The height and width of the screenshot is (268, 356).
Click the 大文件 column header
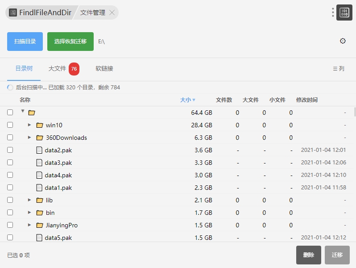click(x=251, y=100)
